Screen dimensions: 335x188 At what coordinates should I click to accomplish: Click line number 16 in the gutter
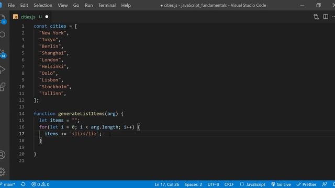[x=21, y=127]
